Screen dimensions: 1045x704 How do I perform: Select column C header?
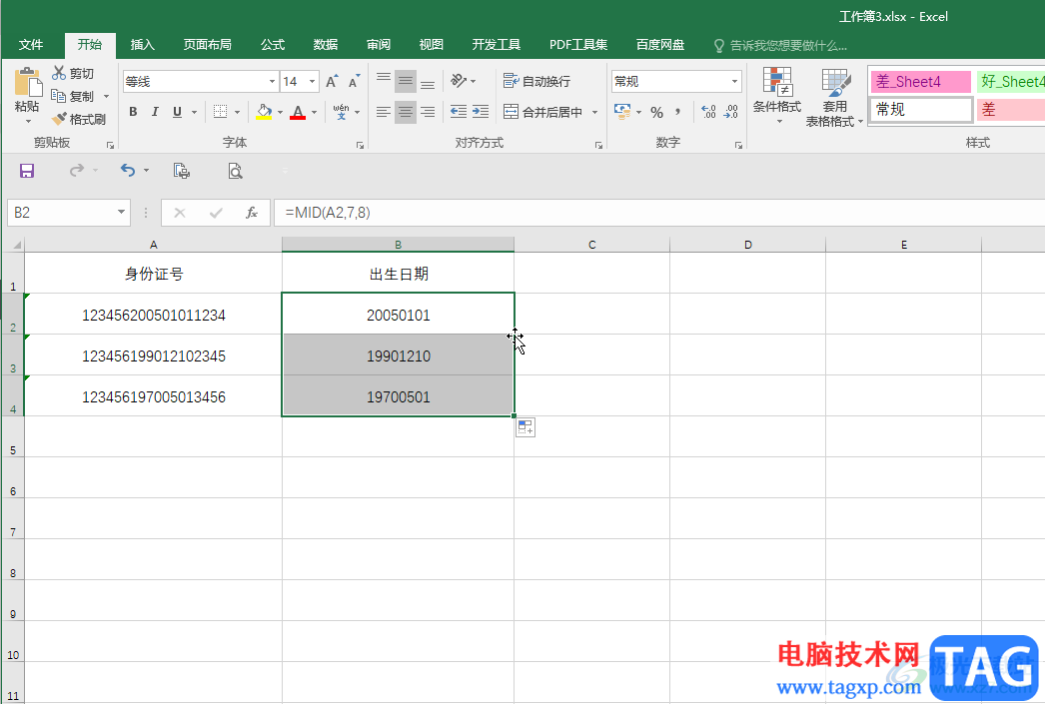point(591,245)
